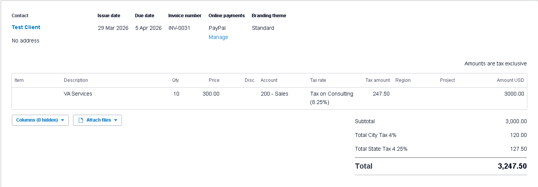538x187 pixels.
Task: Click the Tax amount column header
Action: click(x=378, y=80)
